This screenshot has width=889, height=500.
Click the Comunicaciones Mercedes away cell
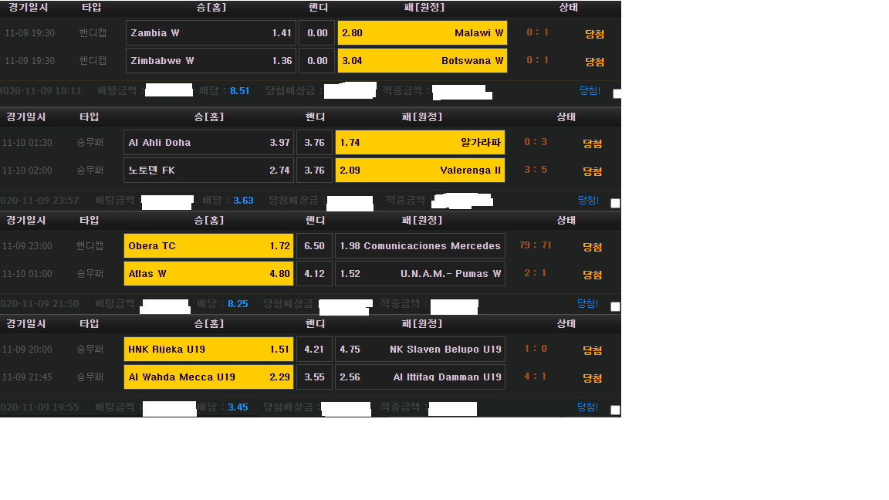[x=420, y=246]
